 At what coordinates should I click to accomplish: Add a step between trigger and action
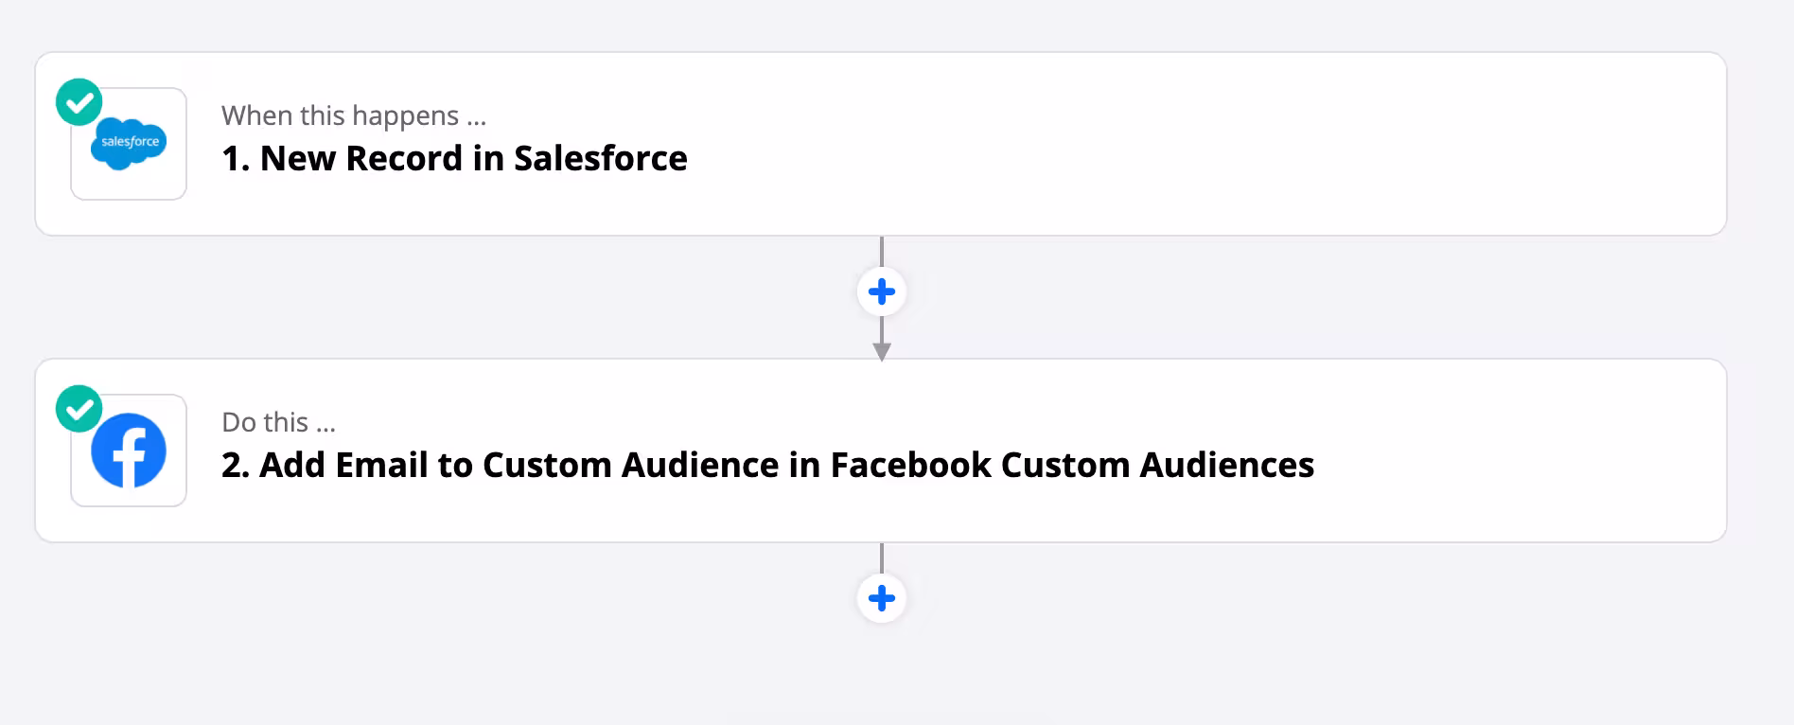pos(882,292)
